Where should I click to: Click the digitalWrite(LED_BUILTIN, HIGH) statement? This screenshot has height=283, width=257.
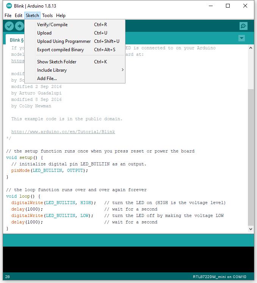pos(53,203)
